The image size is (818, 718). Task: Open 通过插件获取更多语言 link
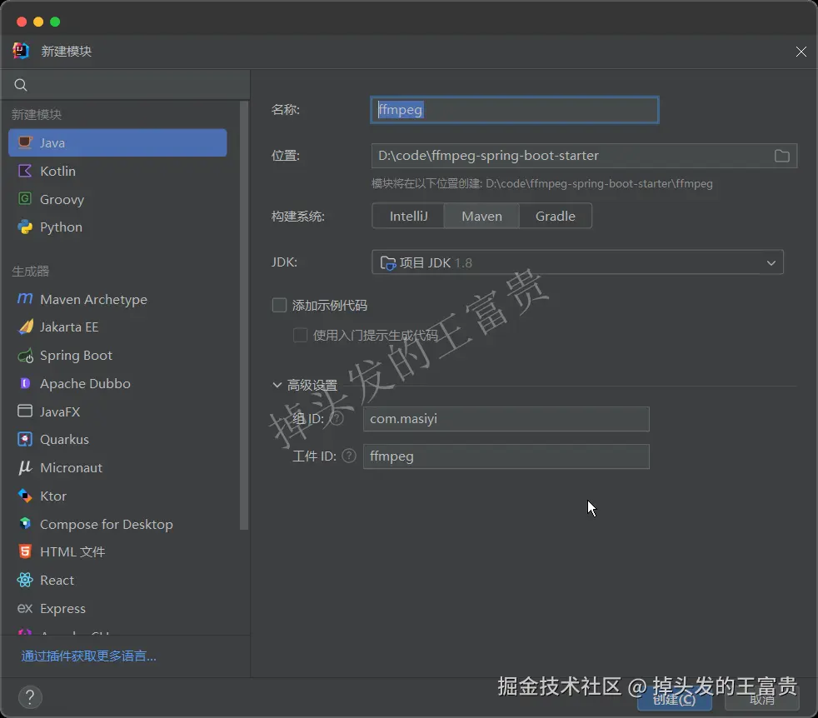88,656
